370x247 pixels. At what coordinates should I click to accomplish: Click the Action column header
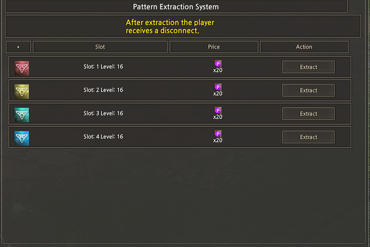point(304,47)
